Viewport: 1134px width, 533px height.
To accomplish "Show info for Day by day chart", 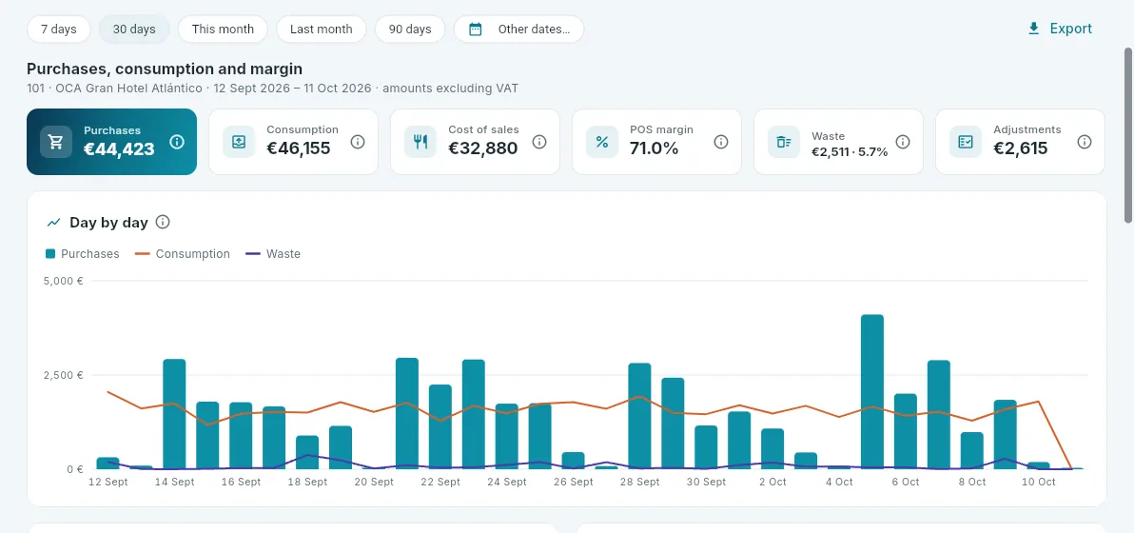I will point(163,222).
